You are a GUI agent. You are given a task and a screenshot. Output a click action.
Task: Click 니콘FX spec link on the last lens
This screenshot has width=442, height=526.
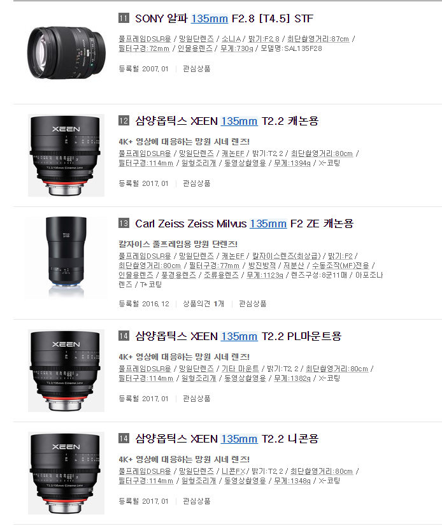click(233, 471)
